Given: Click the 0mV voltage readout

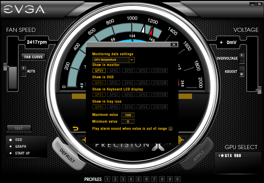Looking at the screenshot, I should tap(228, 42).
